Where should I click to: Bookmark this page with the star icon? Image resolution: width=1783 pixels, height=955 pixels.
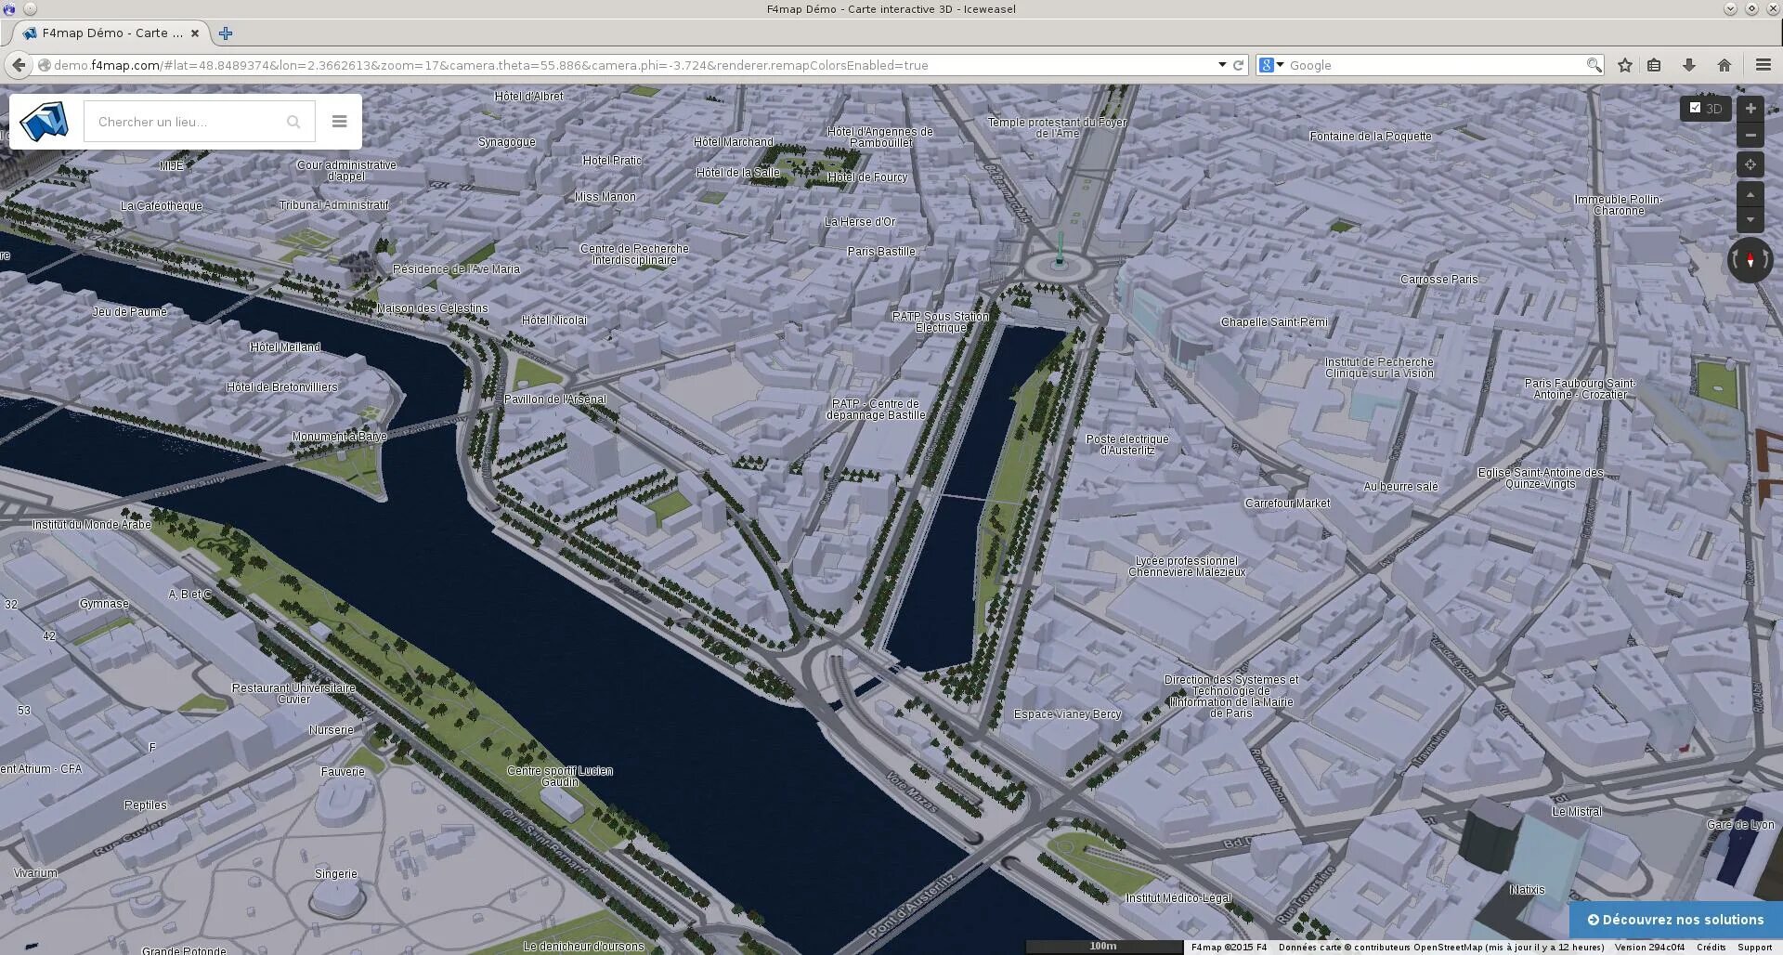[x=1625, y=65]
